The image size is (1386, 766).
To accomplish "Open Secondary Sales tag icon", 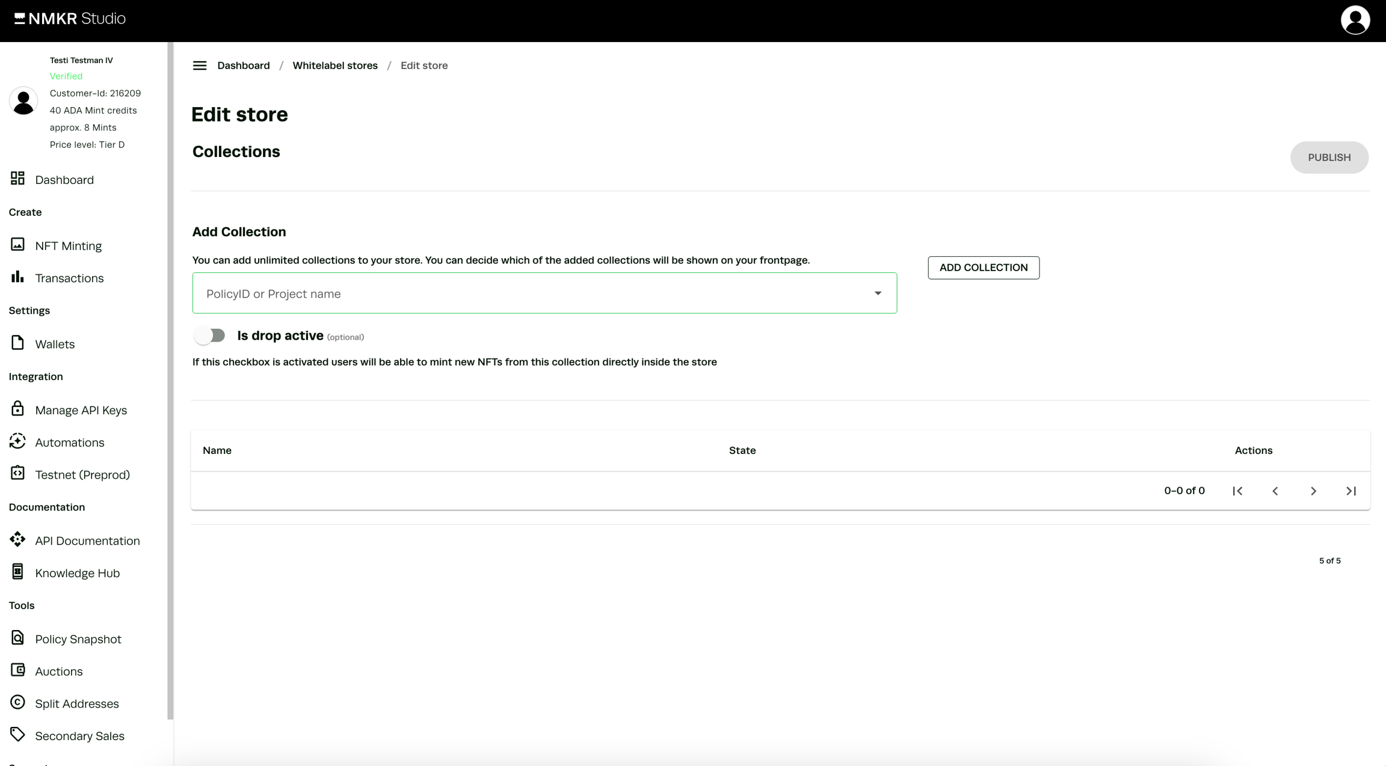I will (17, 735).
